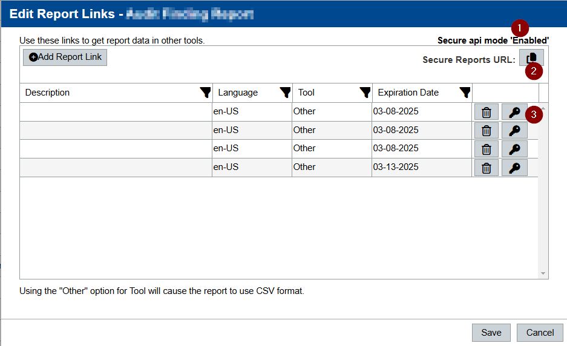The width and height of the screenshot is (567, 346).
Task: Open the Expiration Date column filter
Action: (x=465, y=93)
